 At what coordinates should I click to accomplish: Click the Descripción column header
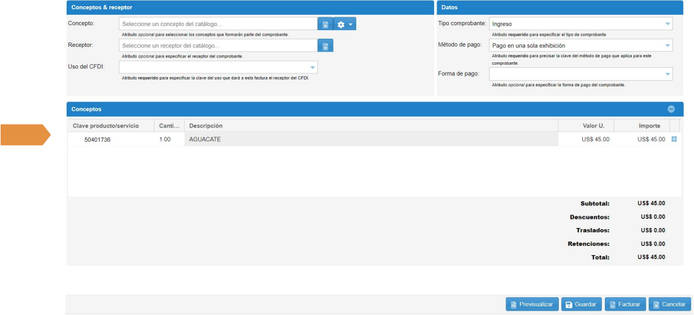pos(370,126)
